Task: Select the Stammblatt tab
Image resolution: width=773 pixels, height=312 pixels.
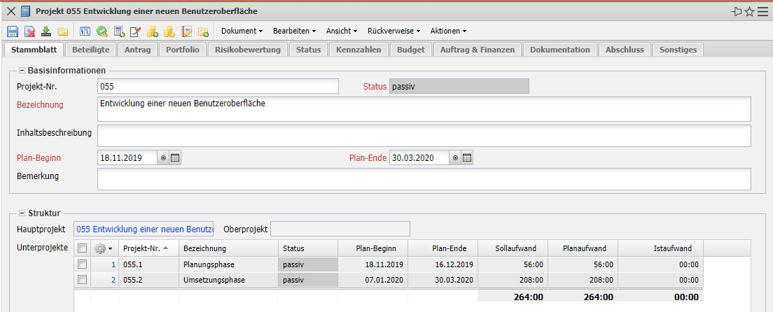Action: point(34,50)
